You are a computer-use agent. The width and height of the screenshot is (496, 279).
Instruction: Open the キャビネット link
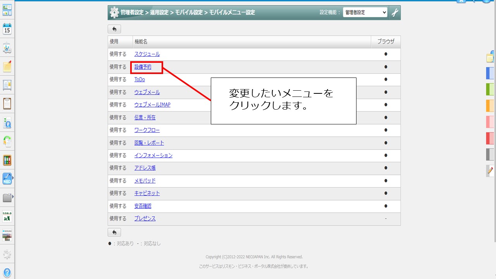pos(147,193)
